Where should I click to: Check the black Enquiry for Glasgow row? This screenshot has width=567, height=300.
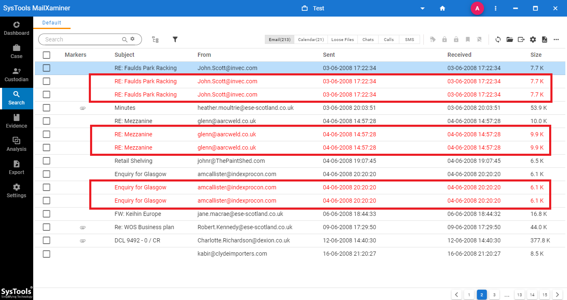click(x=46, y=174)
